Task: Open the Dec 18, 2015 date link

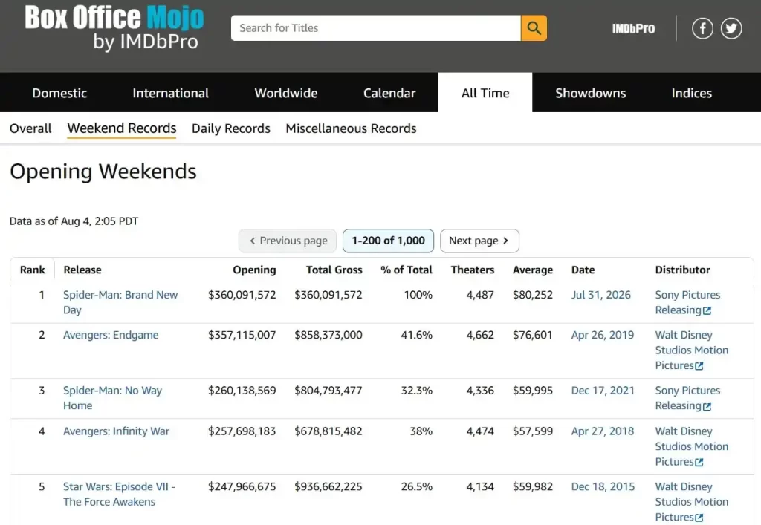Action: (x=603, y=486)
